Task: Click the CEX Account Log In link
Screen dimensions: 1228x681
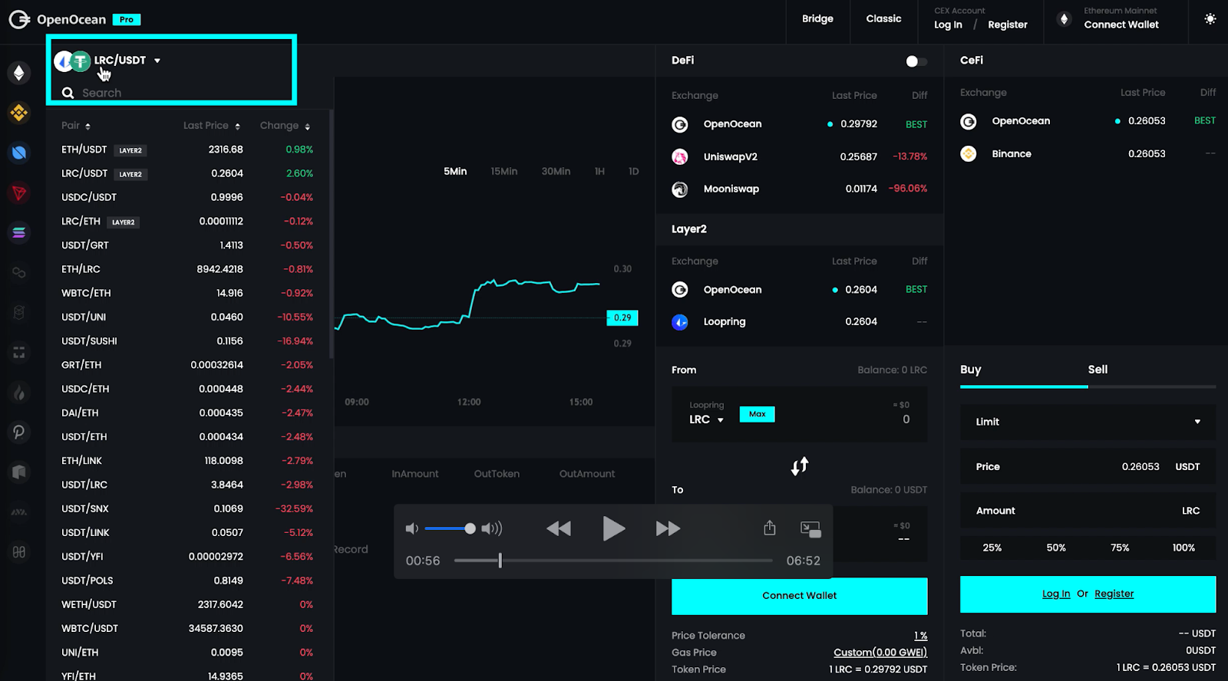Action: (x=948, y=25)
